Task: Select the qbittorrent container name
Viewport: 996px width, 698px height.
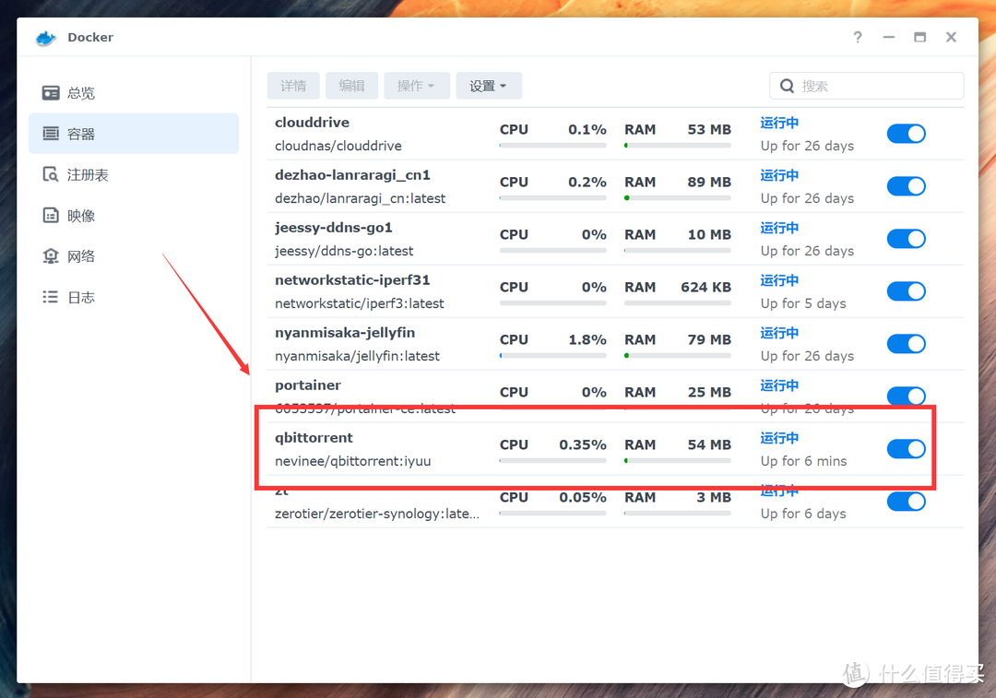Action: [314, 438]
